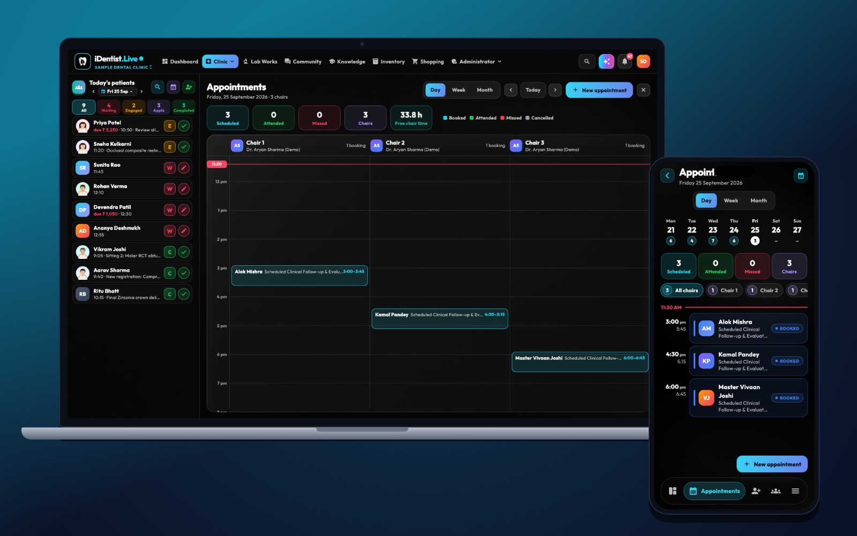Click the edit pencil for Rohan Verma
Viewport: 857px width, 536px height.
point(184,189)
